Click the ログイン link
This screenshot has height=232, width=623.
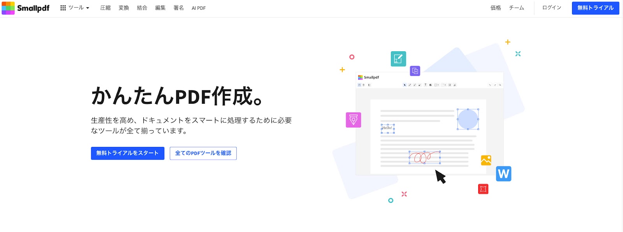[552, 8]
